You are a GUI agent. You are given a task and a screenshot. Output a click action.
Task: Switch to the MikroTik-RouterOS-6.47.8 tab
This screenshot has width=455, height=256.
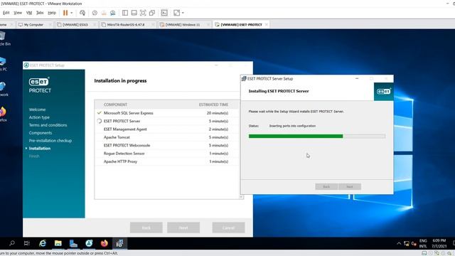(x=126, y=25)
